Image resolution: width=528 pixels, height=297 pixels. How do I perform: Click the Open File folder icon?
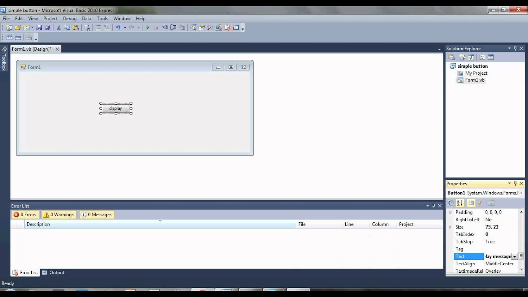[18, 28]
